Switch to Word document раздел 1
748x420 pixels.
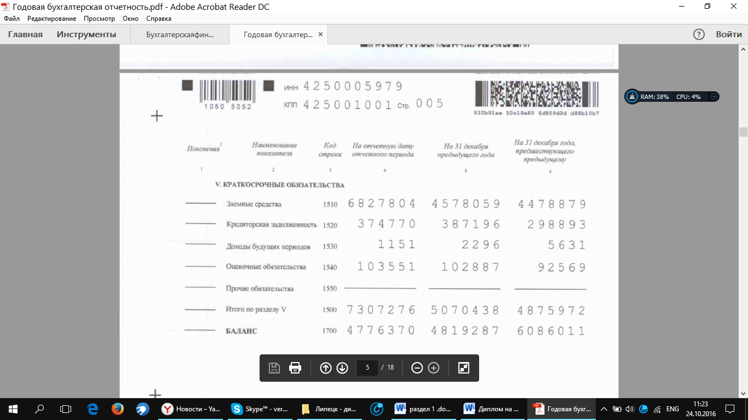tap(423, 409)
